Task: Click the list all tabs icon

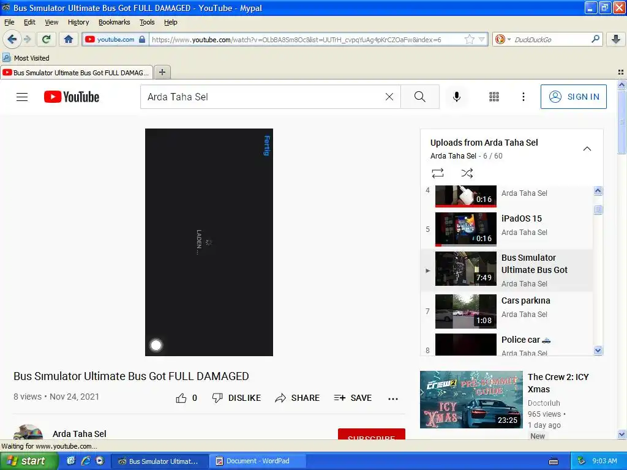Action: (621, 72)
